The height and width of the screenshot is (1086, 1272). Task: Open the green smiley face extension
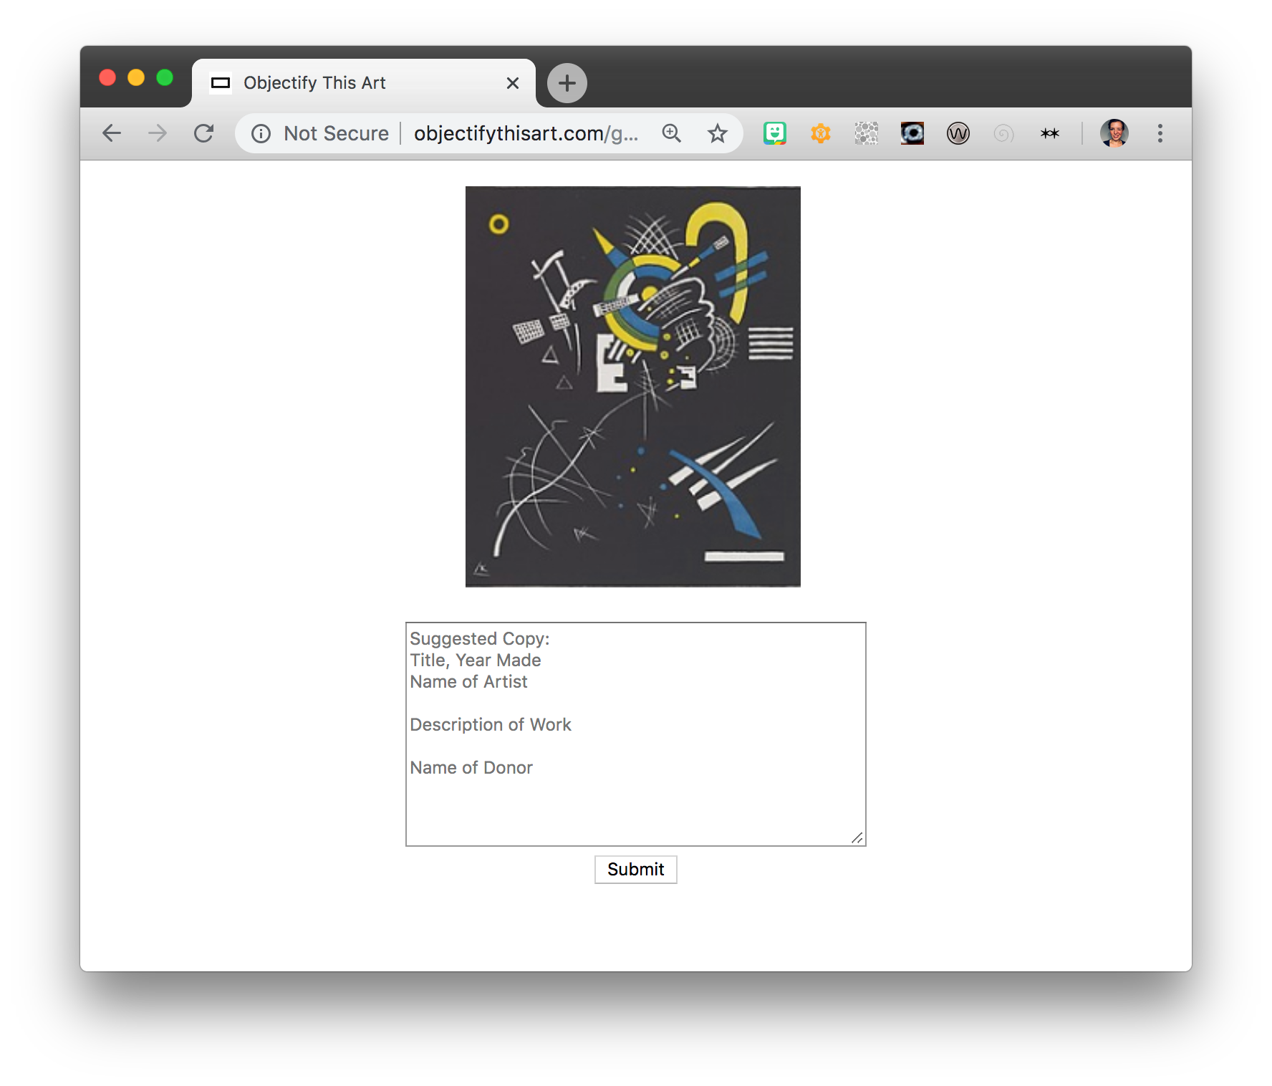775,133
